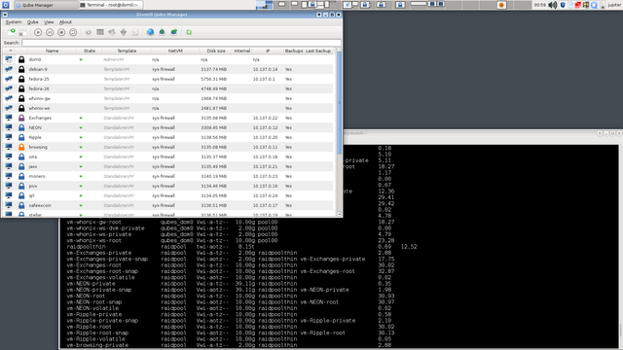This screenshot has height=350, width=623.
Task: Select the whonix-gw row
Action: tap(168, 98)
